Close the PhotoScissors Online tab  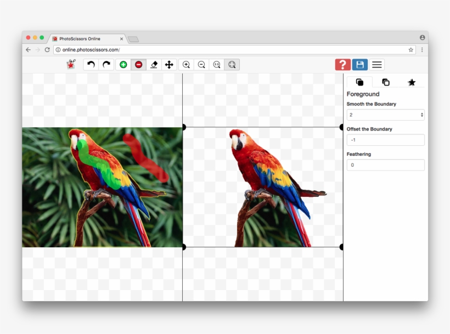point(121,39)
